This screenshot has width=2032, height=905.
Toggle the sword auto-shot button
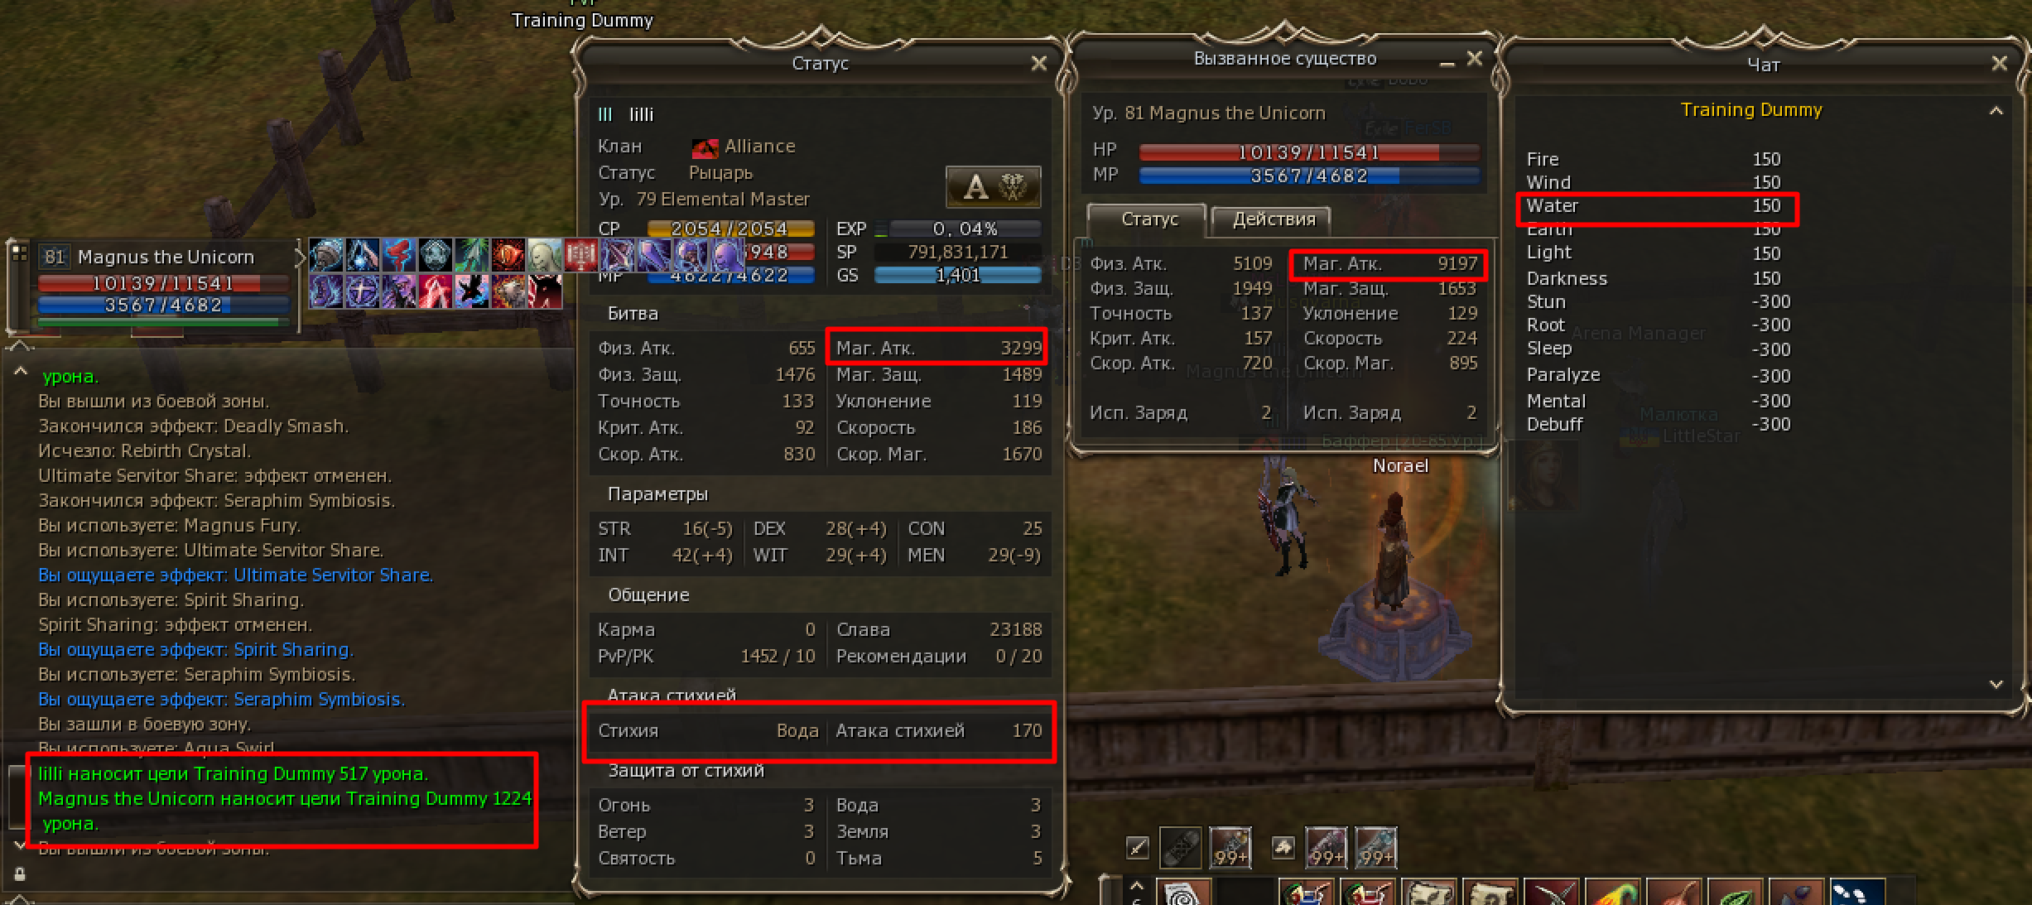pos(1138,846)
